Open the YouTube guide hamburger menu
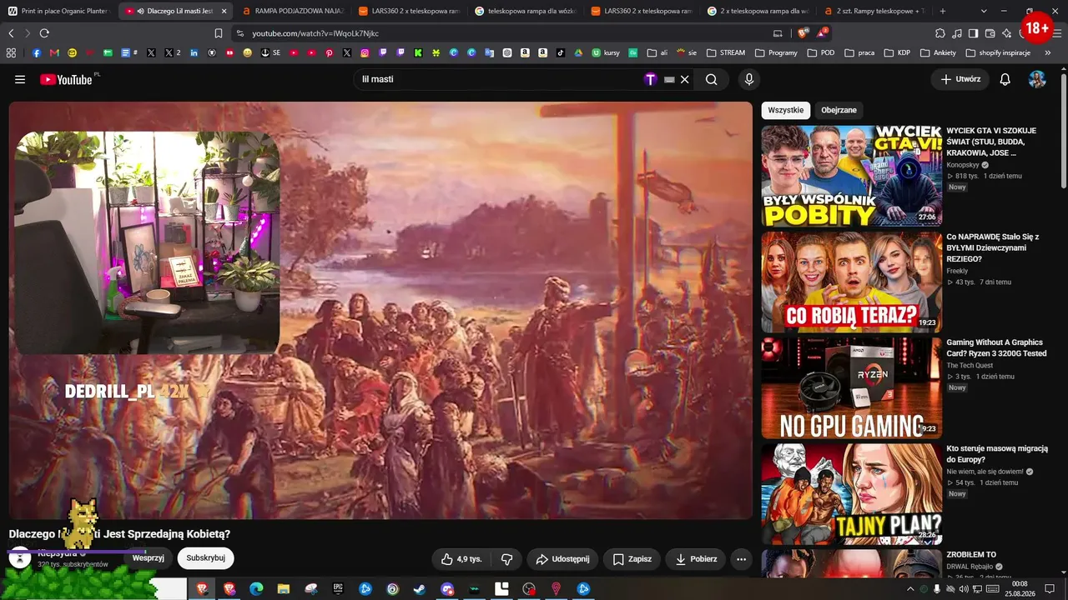 tap(20, 79)
